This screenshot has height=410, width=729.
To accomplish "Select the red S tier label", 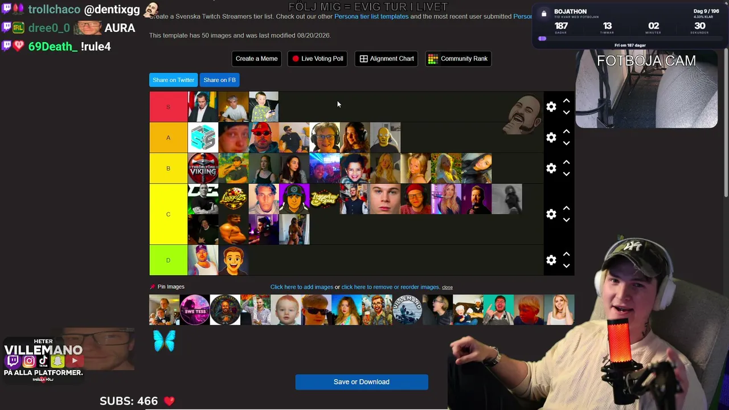I will coord(168,107).
